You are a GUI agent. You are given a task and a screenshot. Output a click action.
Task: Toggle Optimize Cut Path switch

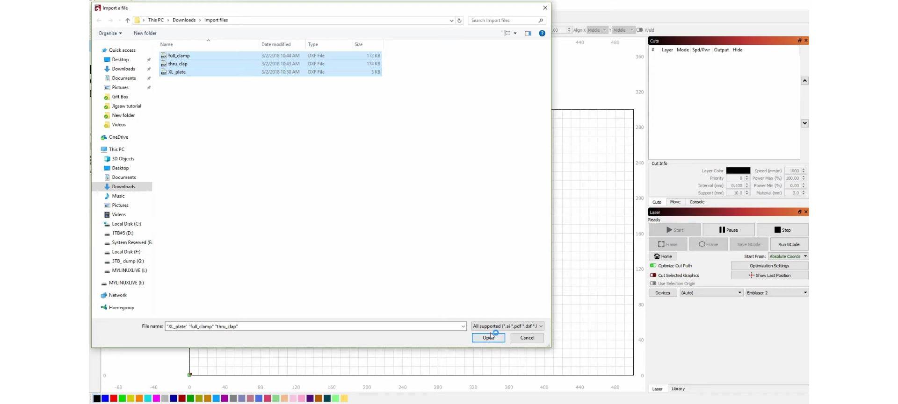[653, 266]
